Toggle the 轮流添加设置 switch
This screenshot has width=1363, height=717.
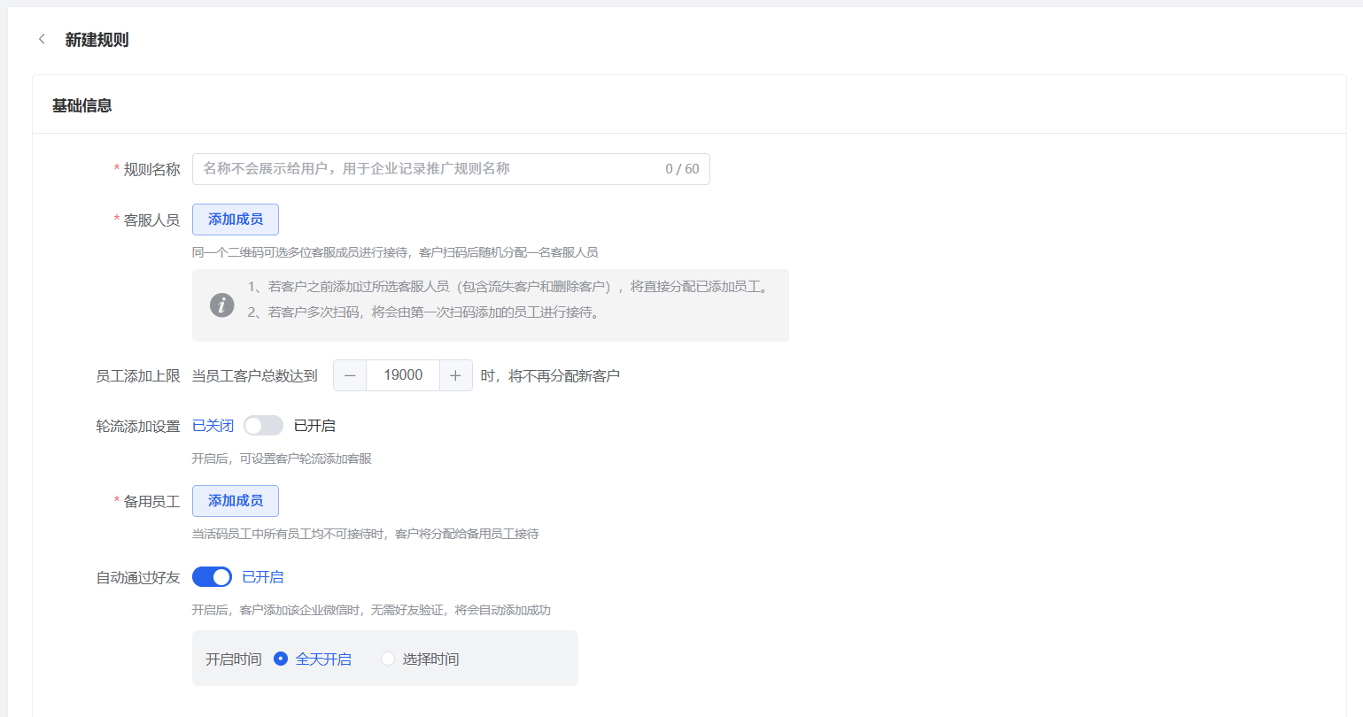pos(263,426)
